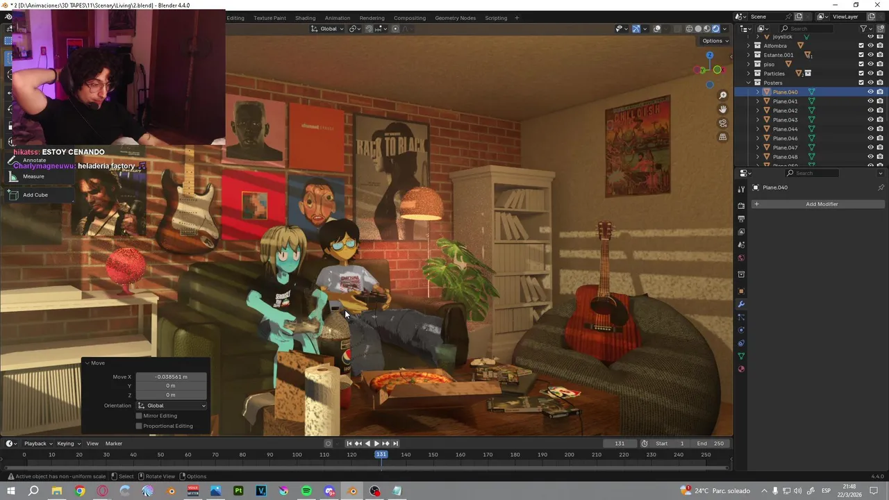Switch to the Compositing workspace tab
This screenshot has width=889, height=500.
click(x=410, y=18)
